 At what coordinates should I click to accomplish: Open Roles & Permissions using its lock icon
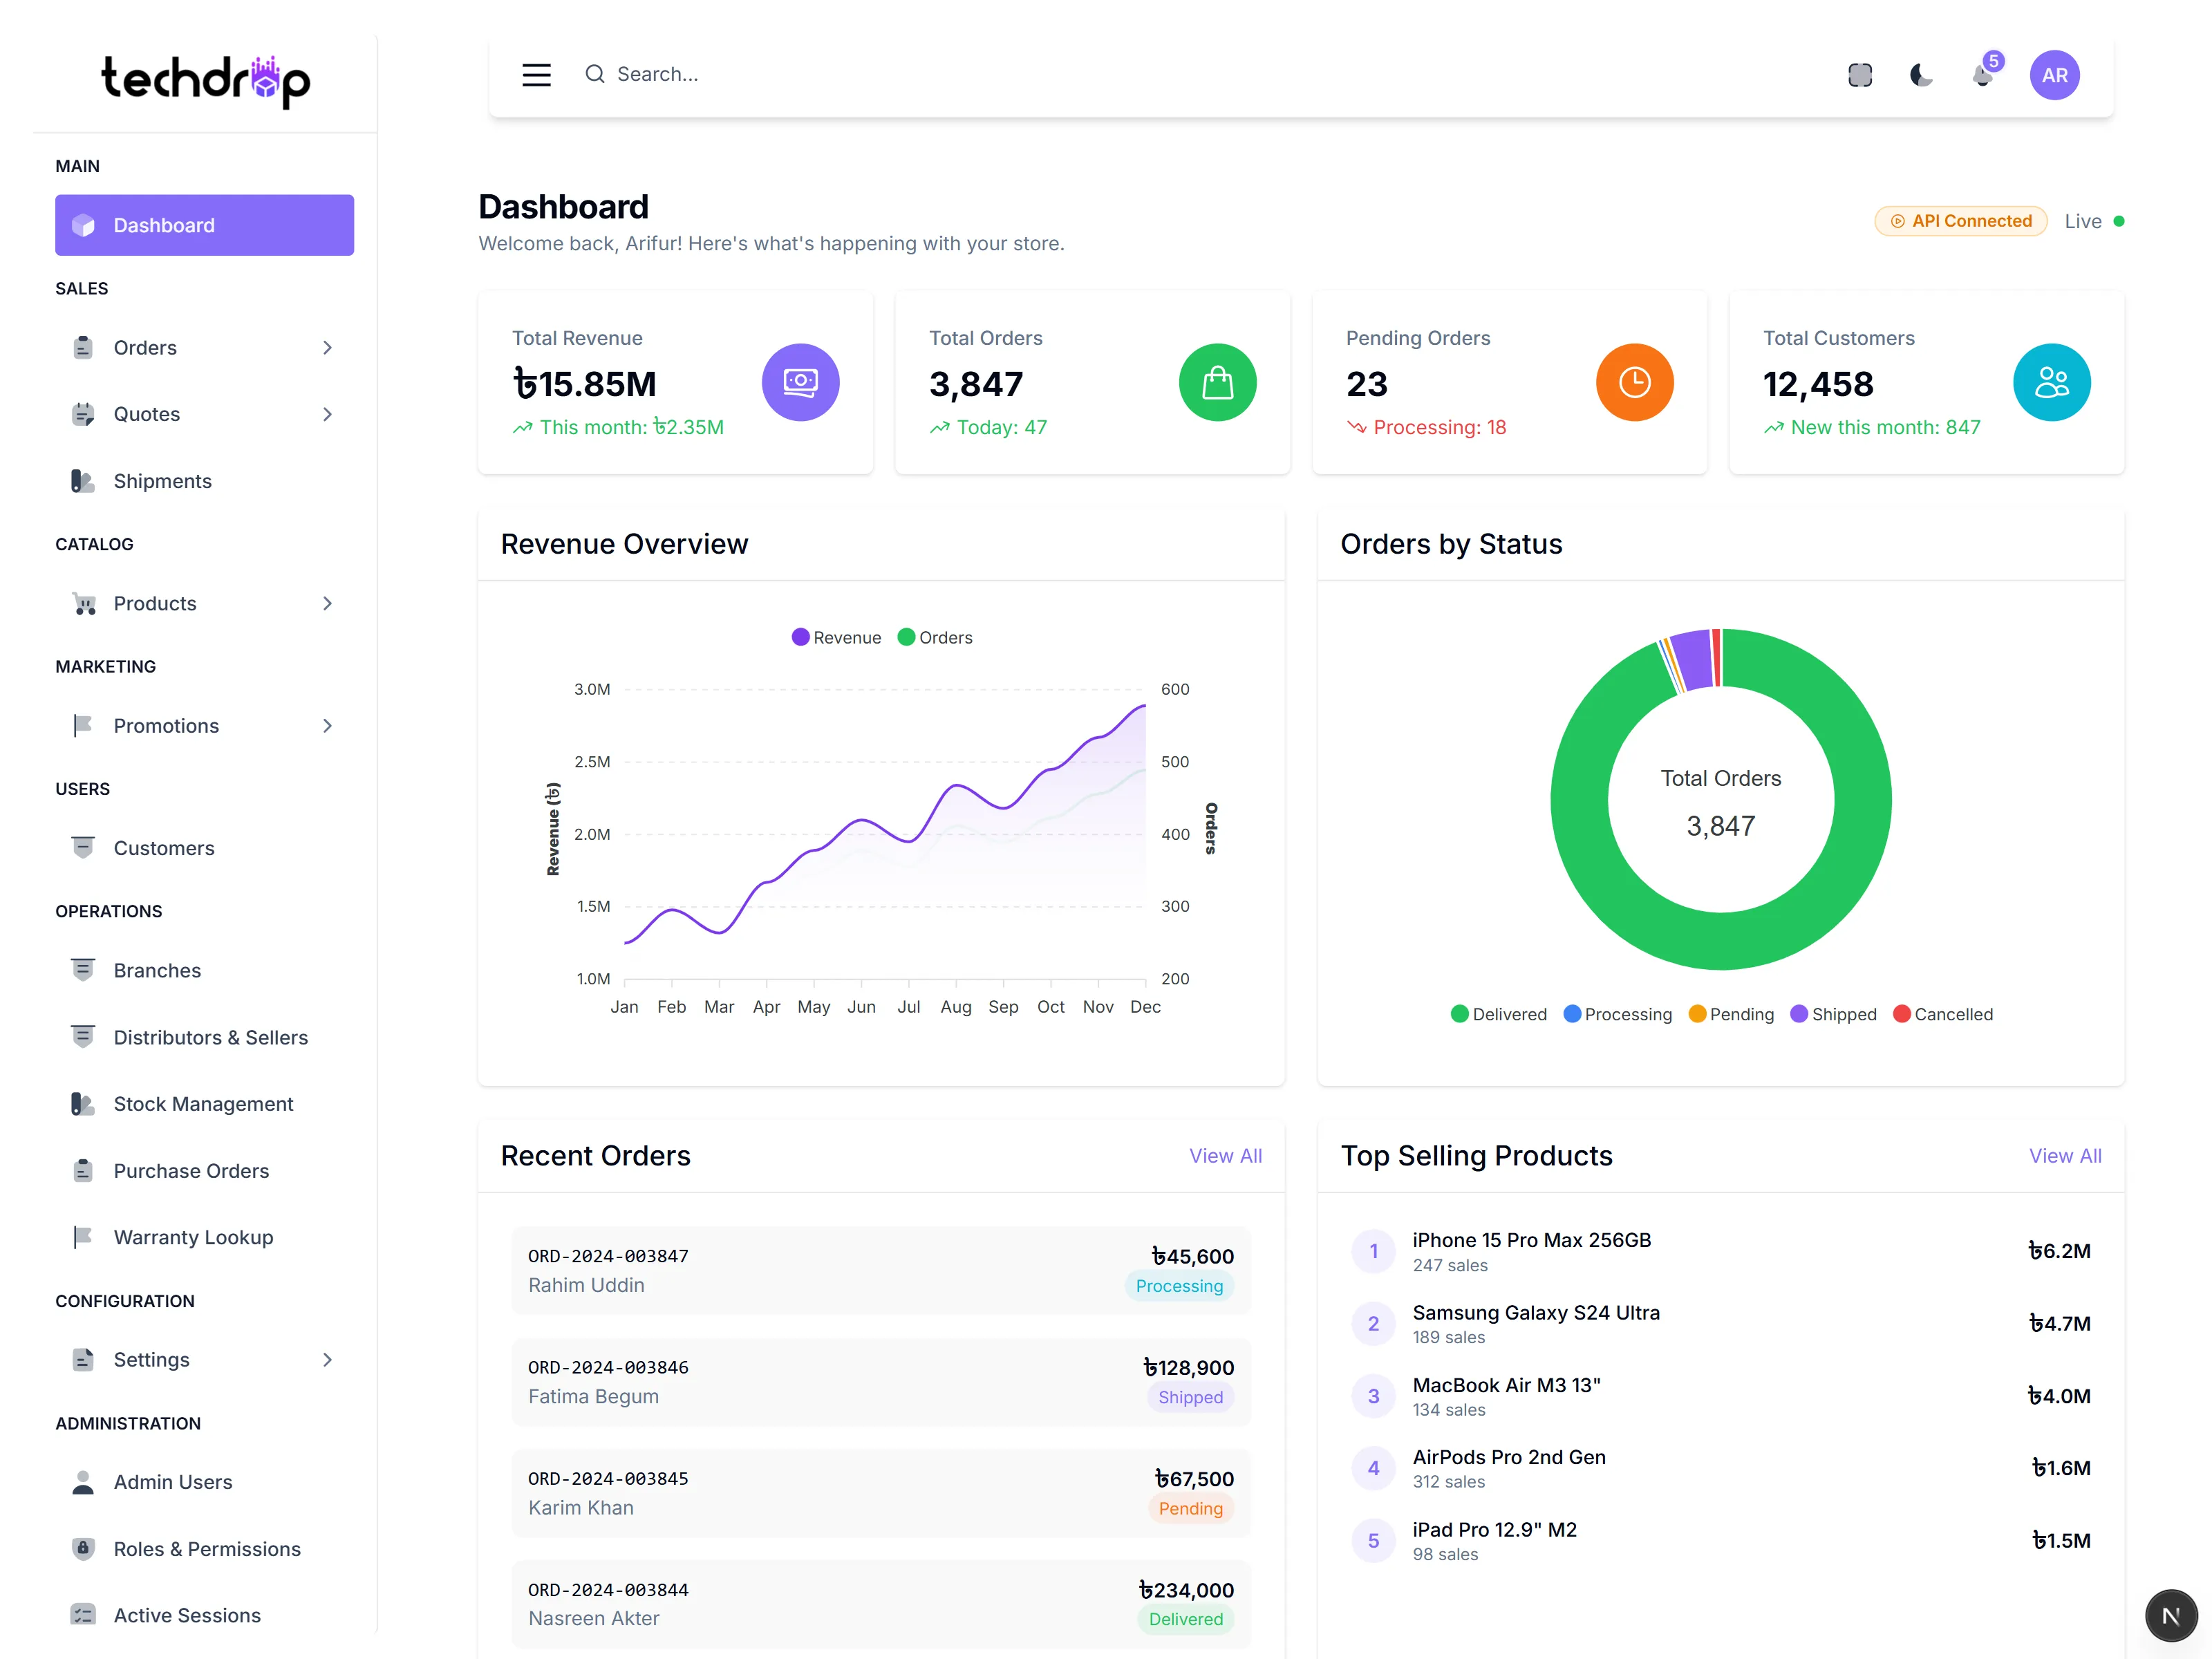click(83, 1548)
